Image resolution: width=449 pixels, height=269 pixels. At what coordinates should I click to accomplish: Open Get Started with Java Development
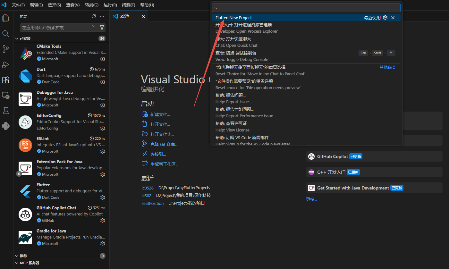374,188
